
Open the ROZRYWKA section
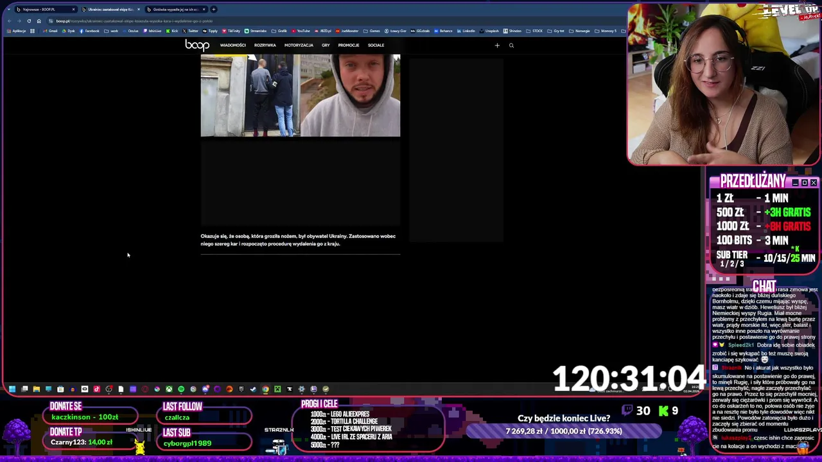click(265, 45)
